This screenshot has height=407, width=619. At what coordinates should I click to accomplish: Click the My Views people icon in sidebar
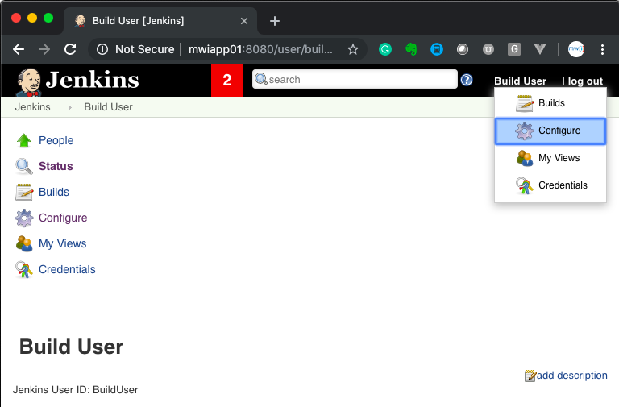[x=24, y=243]
